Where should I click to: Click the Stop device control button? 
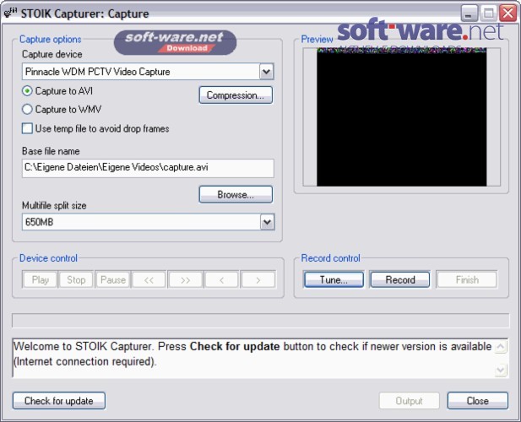[x=76, y=279]
